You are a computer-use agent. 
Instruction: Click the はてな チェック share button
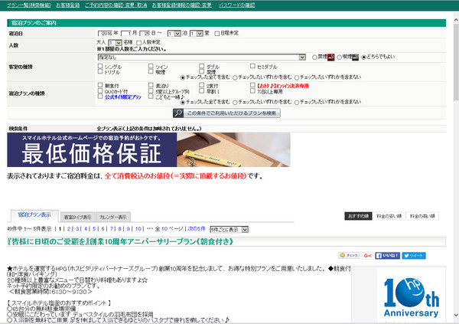coord(349,256)
